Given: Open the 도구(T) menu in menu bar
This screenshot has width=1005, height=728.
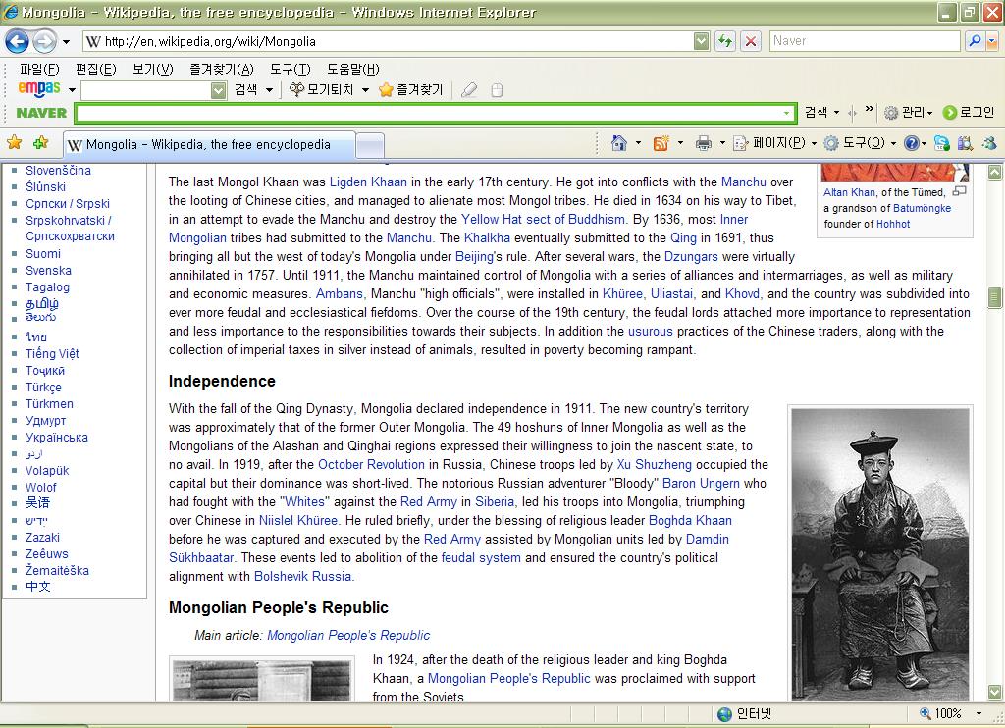Looking at the screenshot, I should tap(290, 69).
